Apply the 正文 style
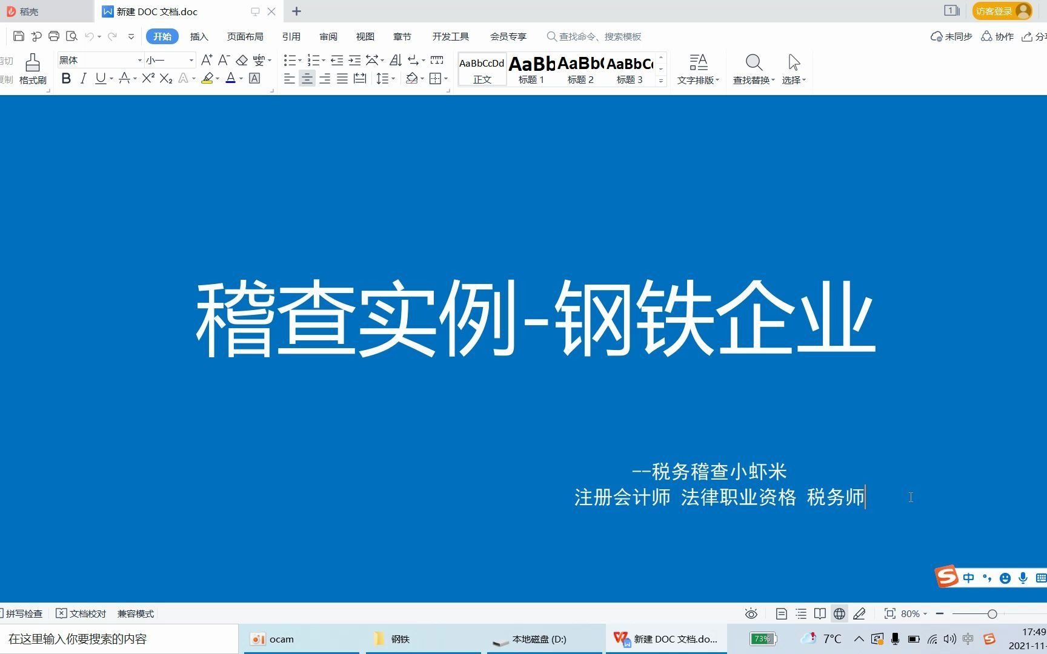 click(482, 69)
